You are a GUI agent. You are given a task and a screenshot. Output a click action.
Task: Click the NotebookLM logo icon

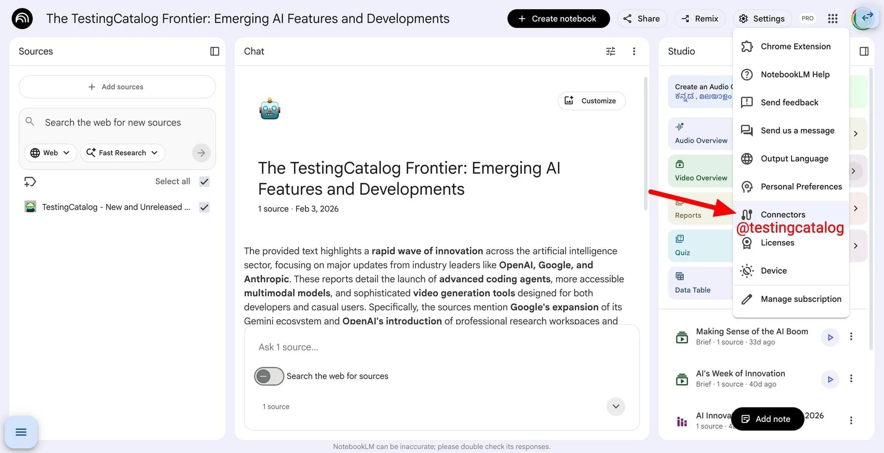click(22, 19)
